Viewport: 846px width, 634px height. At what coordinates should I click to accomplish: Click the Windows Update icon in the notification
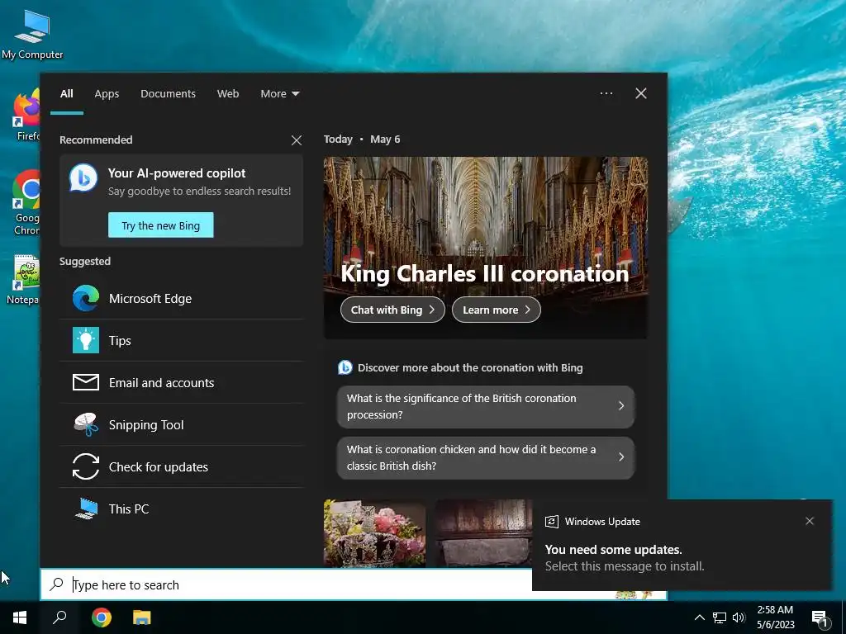click(x=551, y=522)
